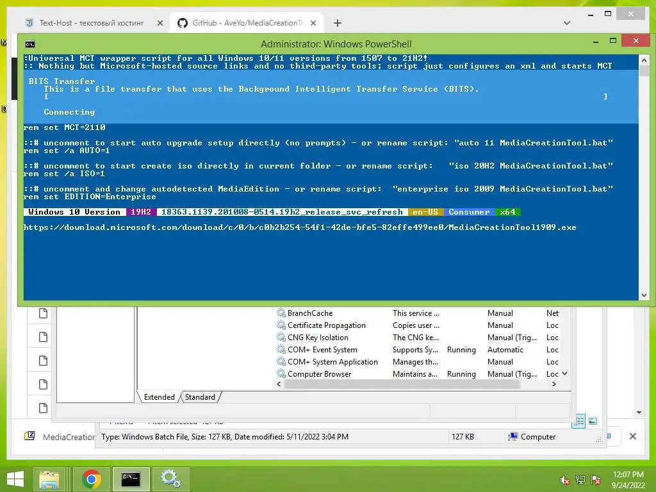Click the Certificate Propagation gear icon
This screenshot has height=492, width=656.
[x=281, y=325]
